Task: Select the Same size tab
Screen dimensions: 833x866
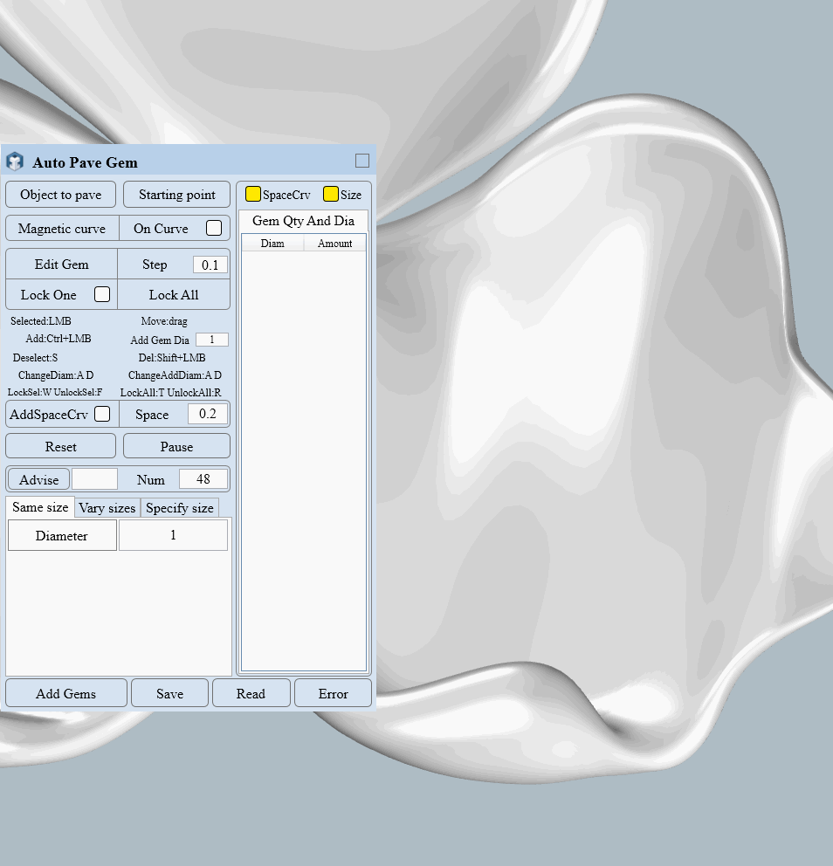Action: click(x=40, y=507)
